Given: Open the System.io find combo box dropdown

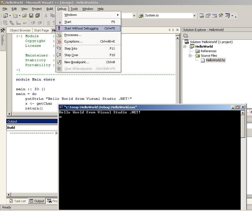Looking at the screenshot, I should (x=194, y=16).
